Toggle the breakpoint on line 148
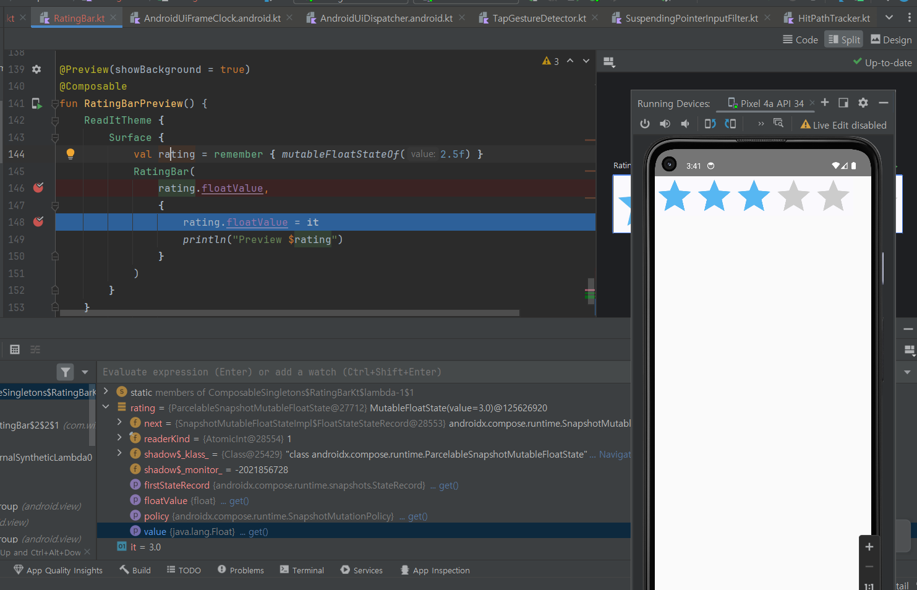 coord(38,221)
